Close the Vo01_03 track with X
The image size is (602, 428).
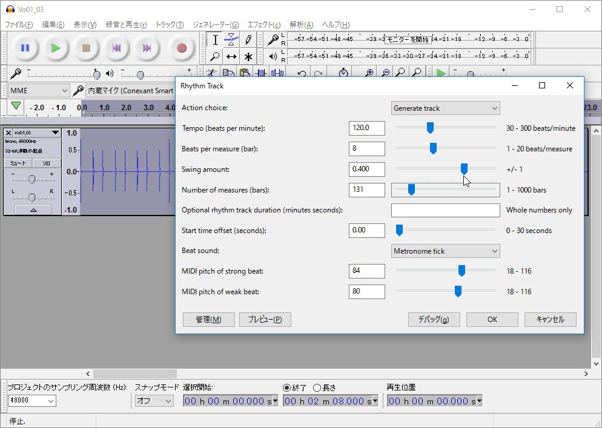(x=8, y=133)
